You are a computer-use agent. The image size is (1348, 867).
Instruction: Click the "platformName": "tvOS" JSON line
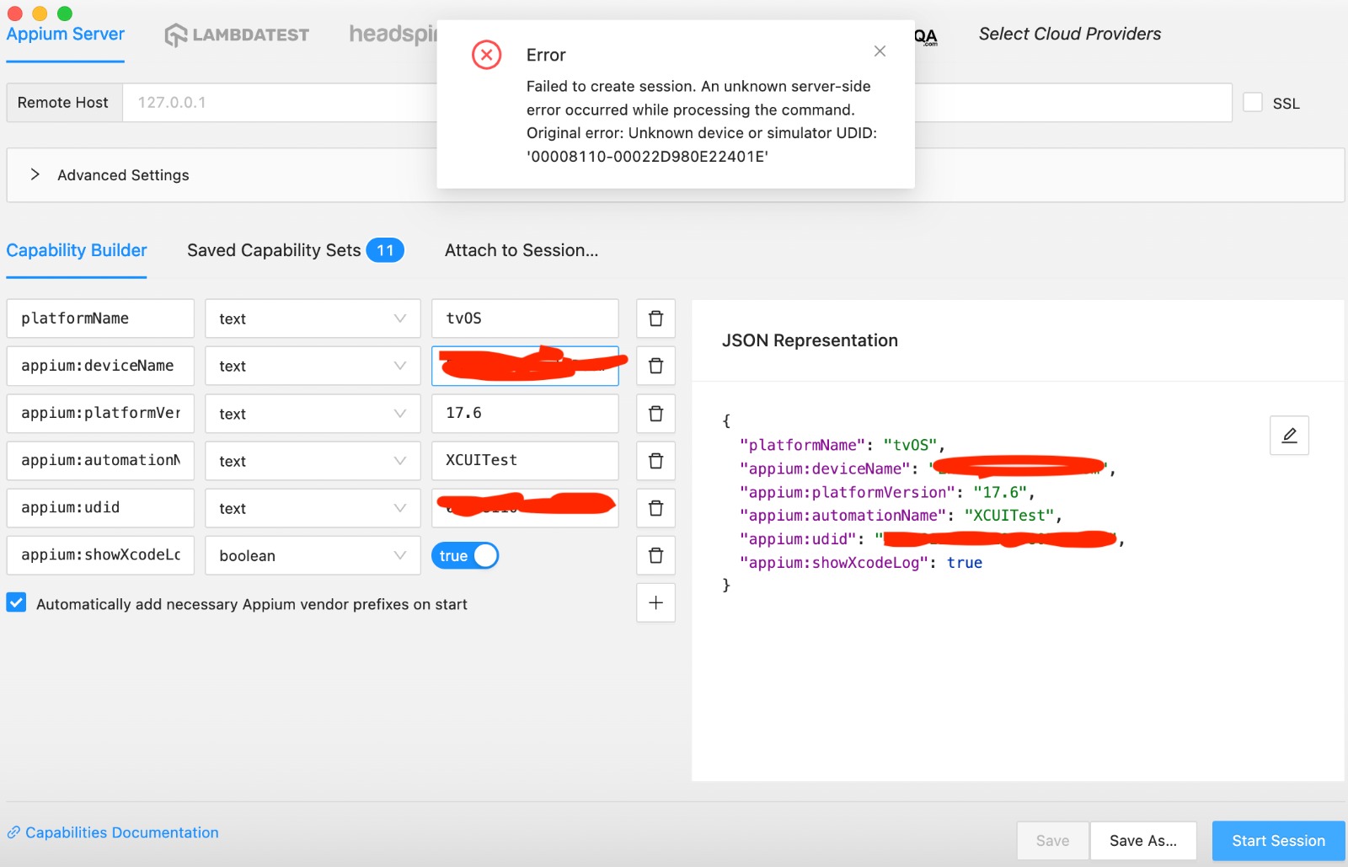(842, 445)
